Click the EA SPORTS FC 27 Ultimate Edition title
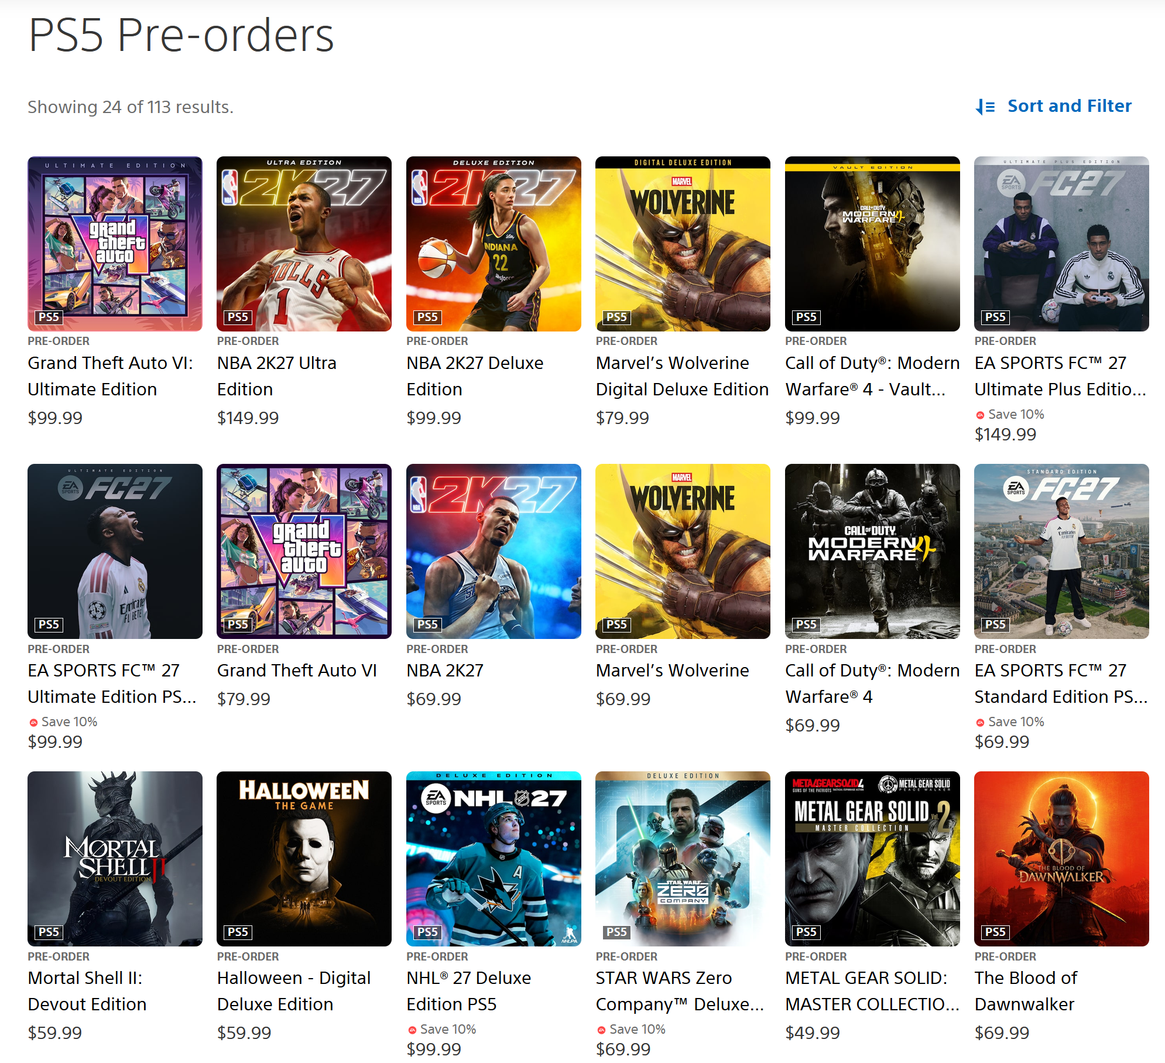Viewport: 1165px width, 1063px height. 112,683
